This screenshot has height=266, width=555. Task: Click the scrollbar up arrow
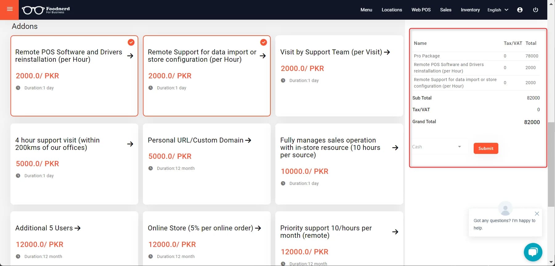551,3
